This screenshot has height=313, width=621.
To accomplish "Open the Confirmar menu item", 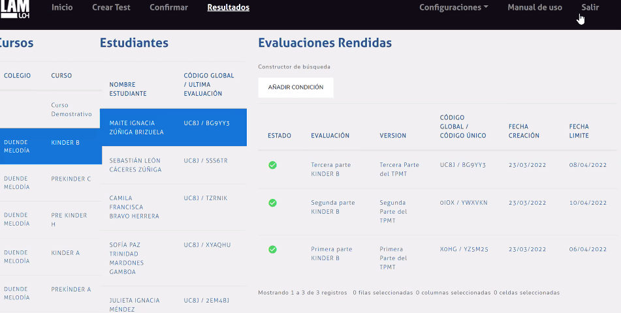I will [x=168, y=8].
